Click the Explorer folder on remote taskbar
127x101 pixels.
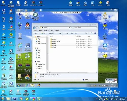pyautogui.click(x=33, y=85)
